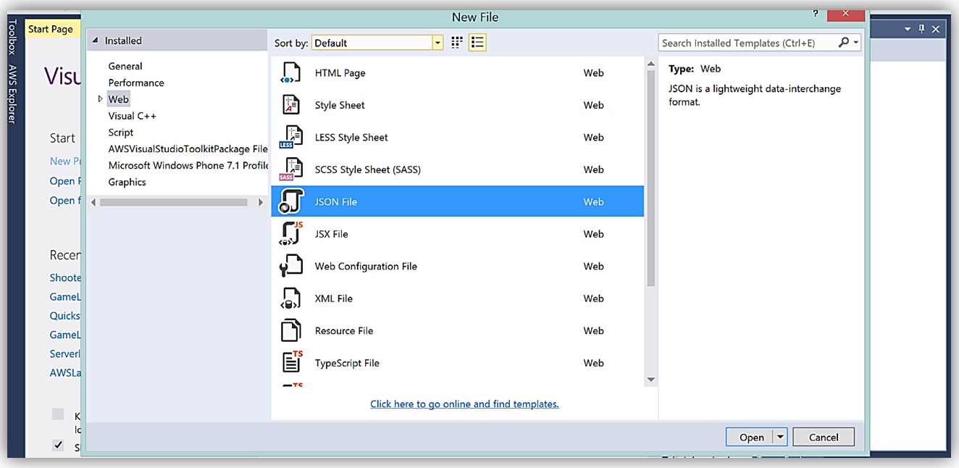Switch to small icons grid view
The width and height of the screenshot is (959, 468).
coord(457,43)
